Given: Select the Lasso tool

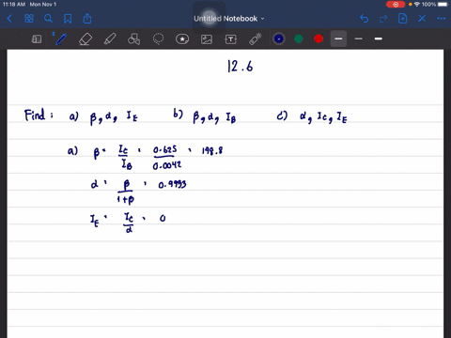Looking at the screenshot, I should 158,39.
